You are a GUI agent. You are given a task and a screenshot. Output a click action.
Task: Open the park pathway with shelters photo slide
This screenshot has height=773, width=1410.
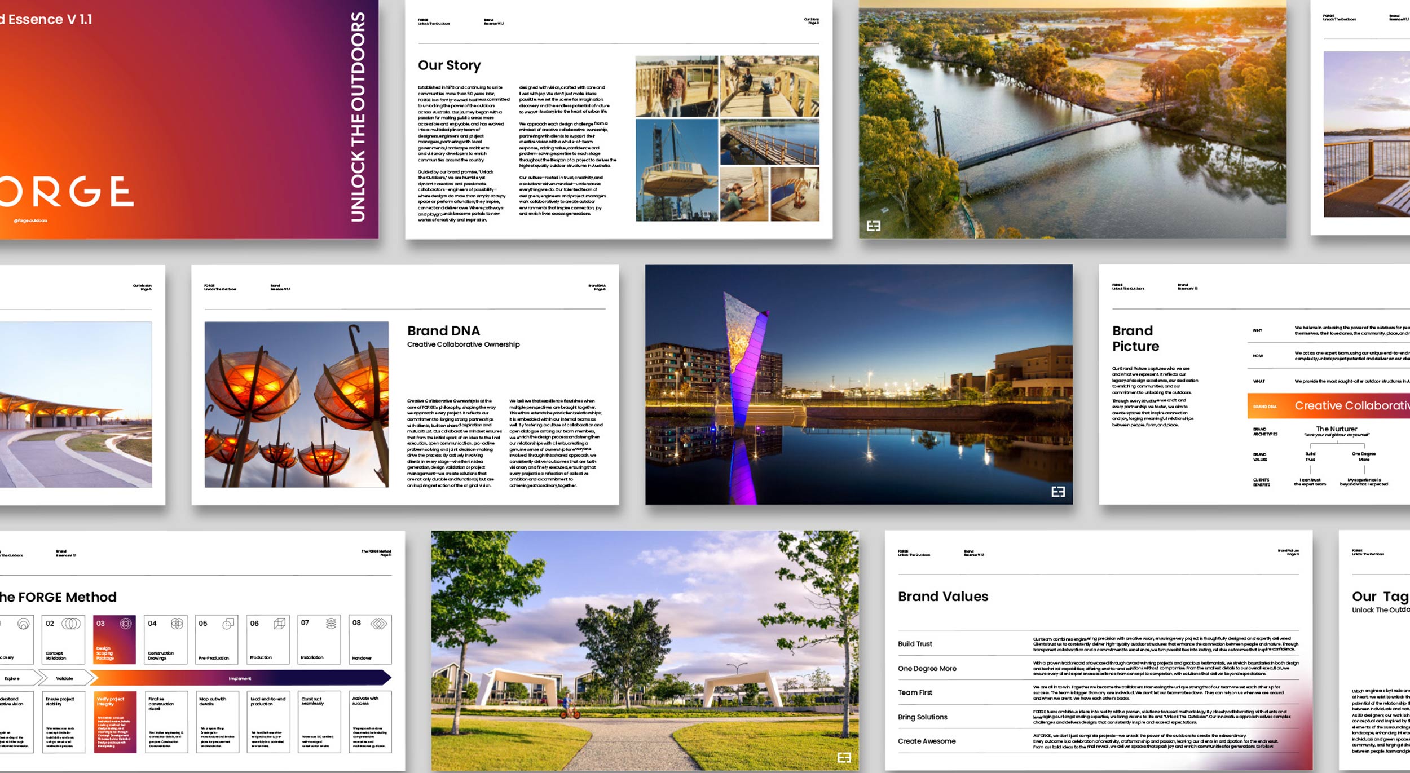click(645, 650)
